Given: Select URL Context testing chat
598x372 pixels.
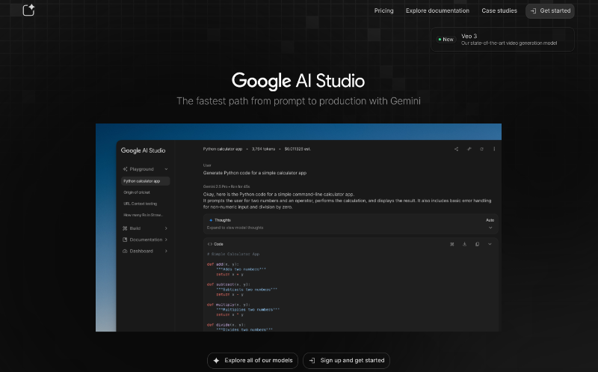Looking at the screenshot, I should click(141, 204).
